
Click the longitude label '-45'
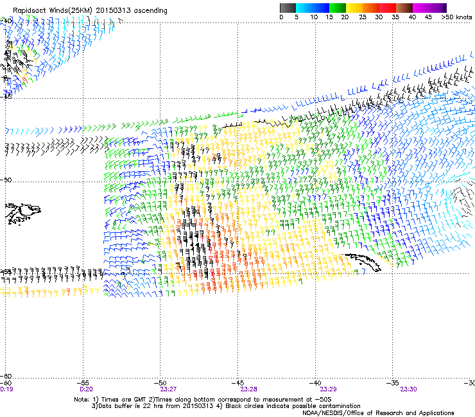[x=237, y=383]
